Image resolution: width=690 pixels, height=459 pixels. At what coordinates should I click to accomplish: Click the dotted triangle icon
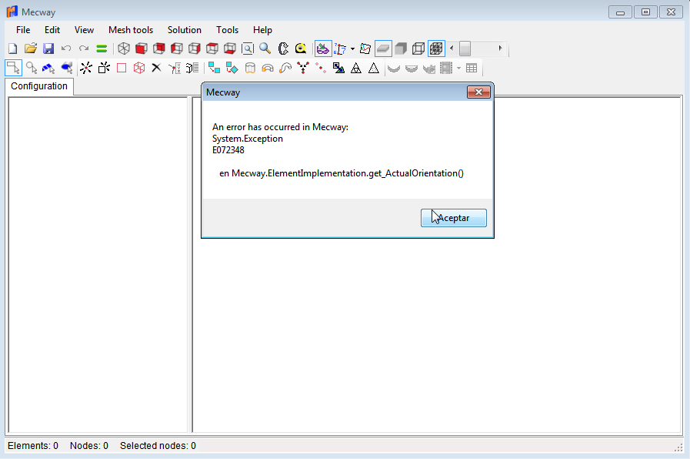374,68
